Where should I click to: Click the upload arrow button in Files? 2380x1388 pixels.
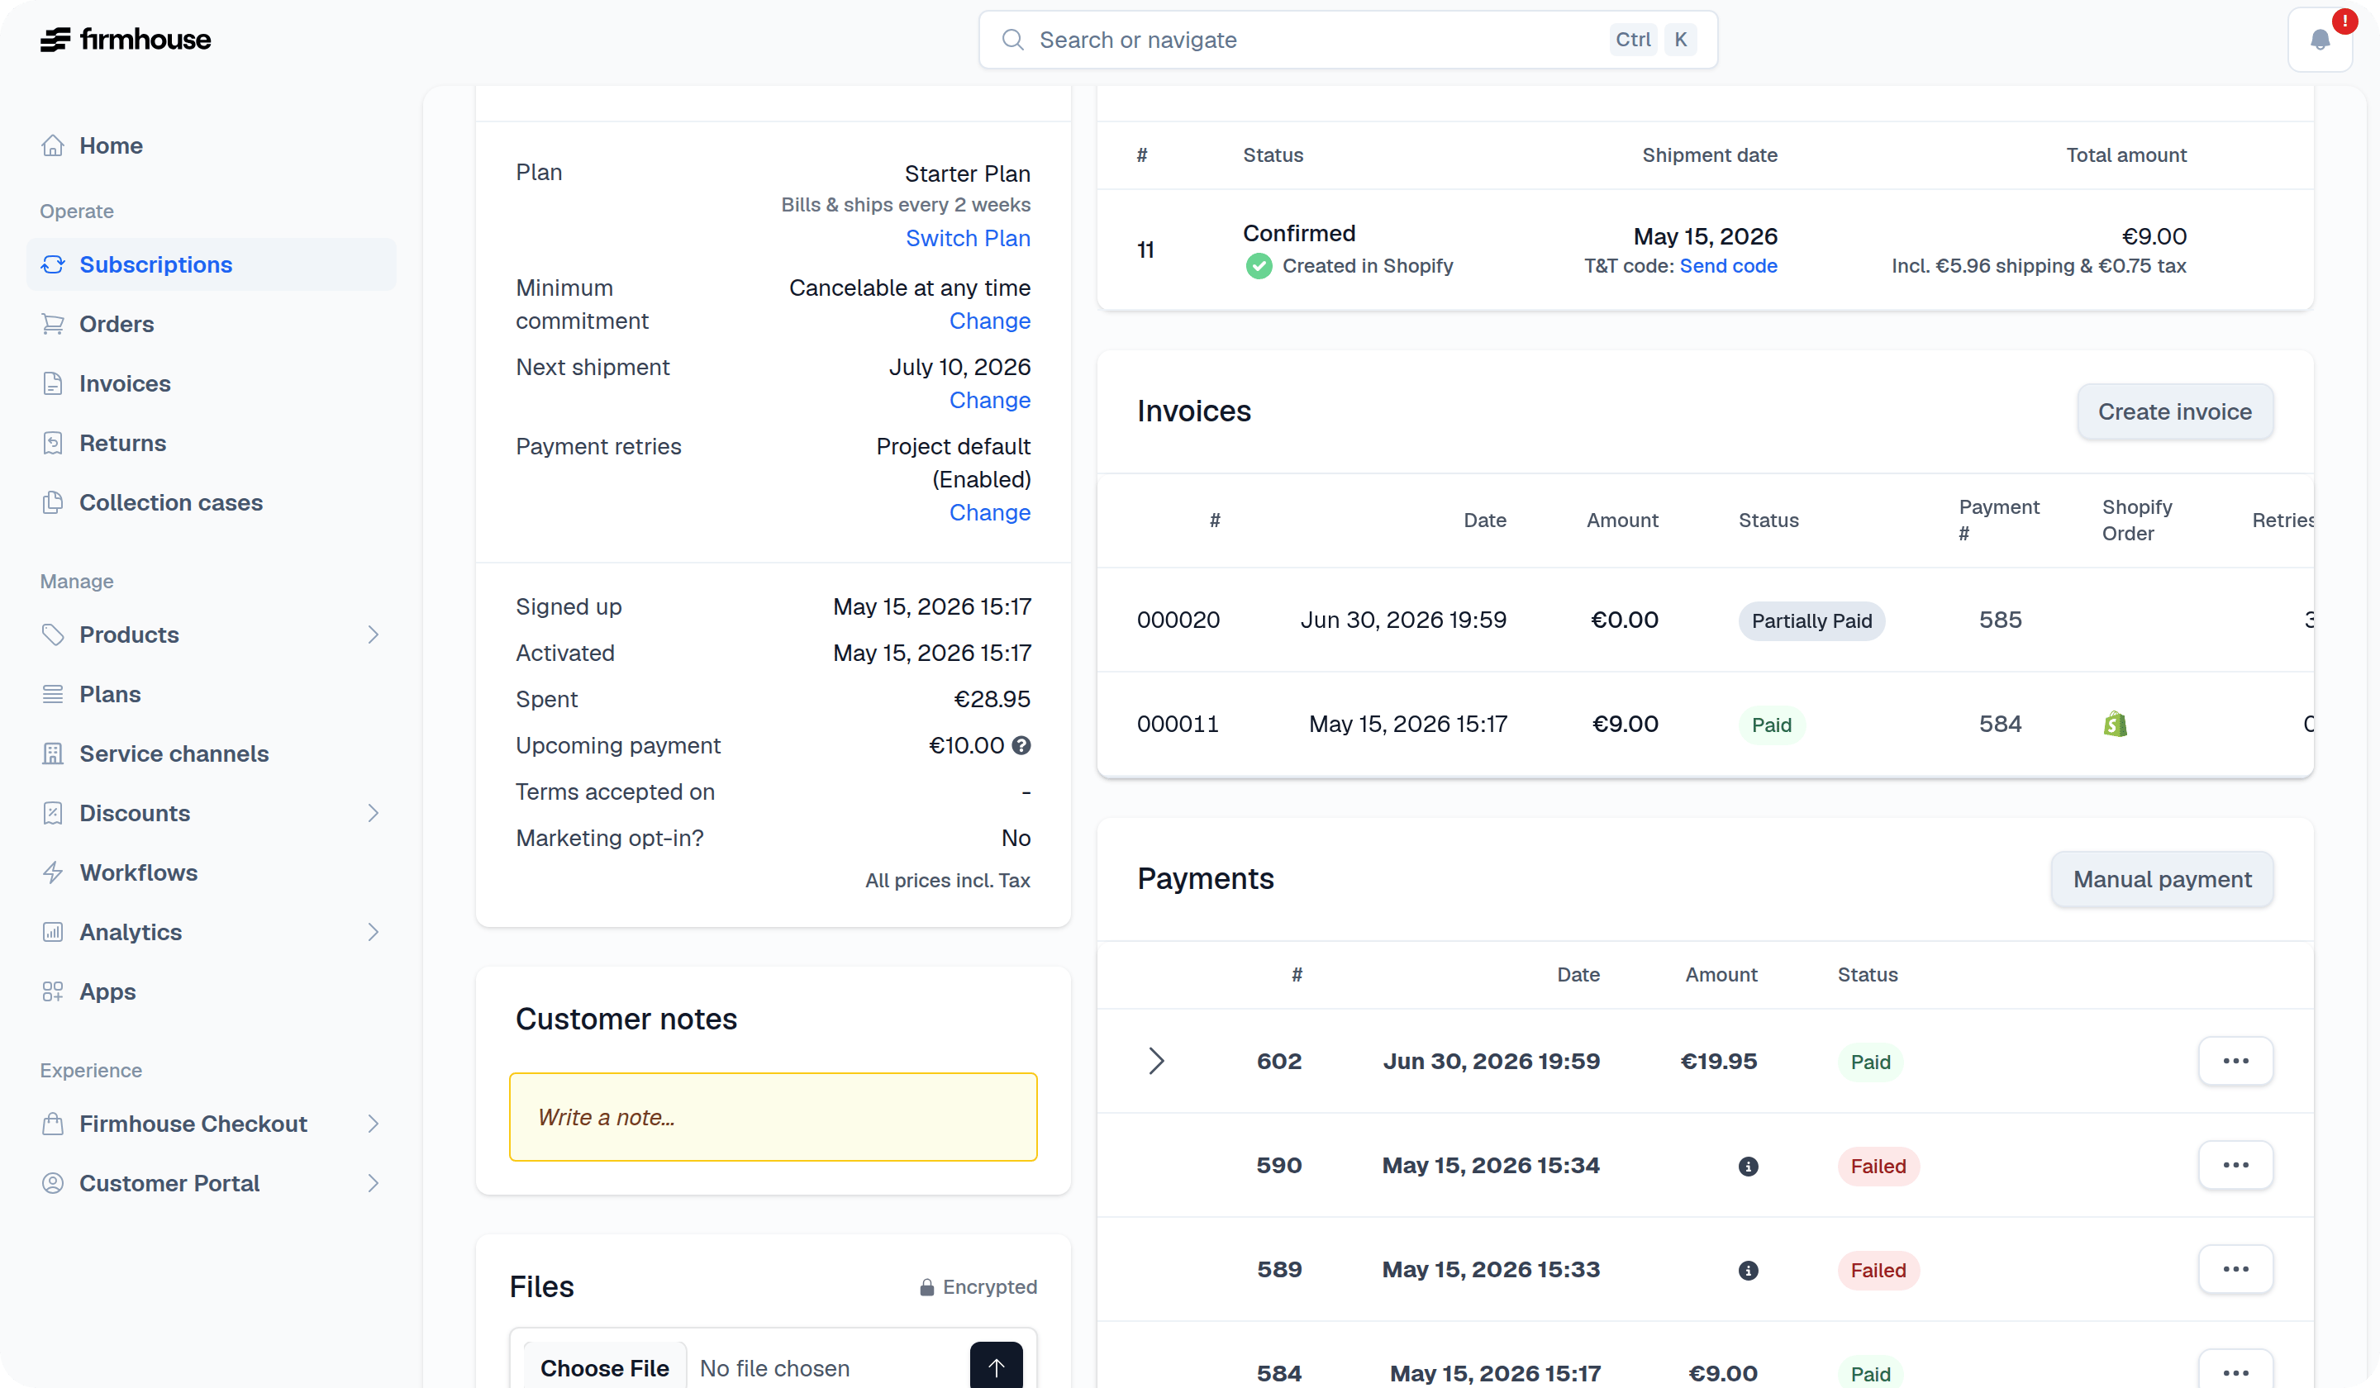[x=996, y=1367]
